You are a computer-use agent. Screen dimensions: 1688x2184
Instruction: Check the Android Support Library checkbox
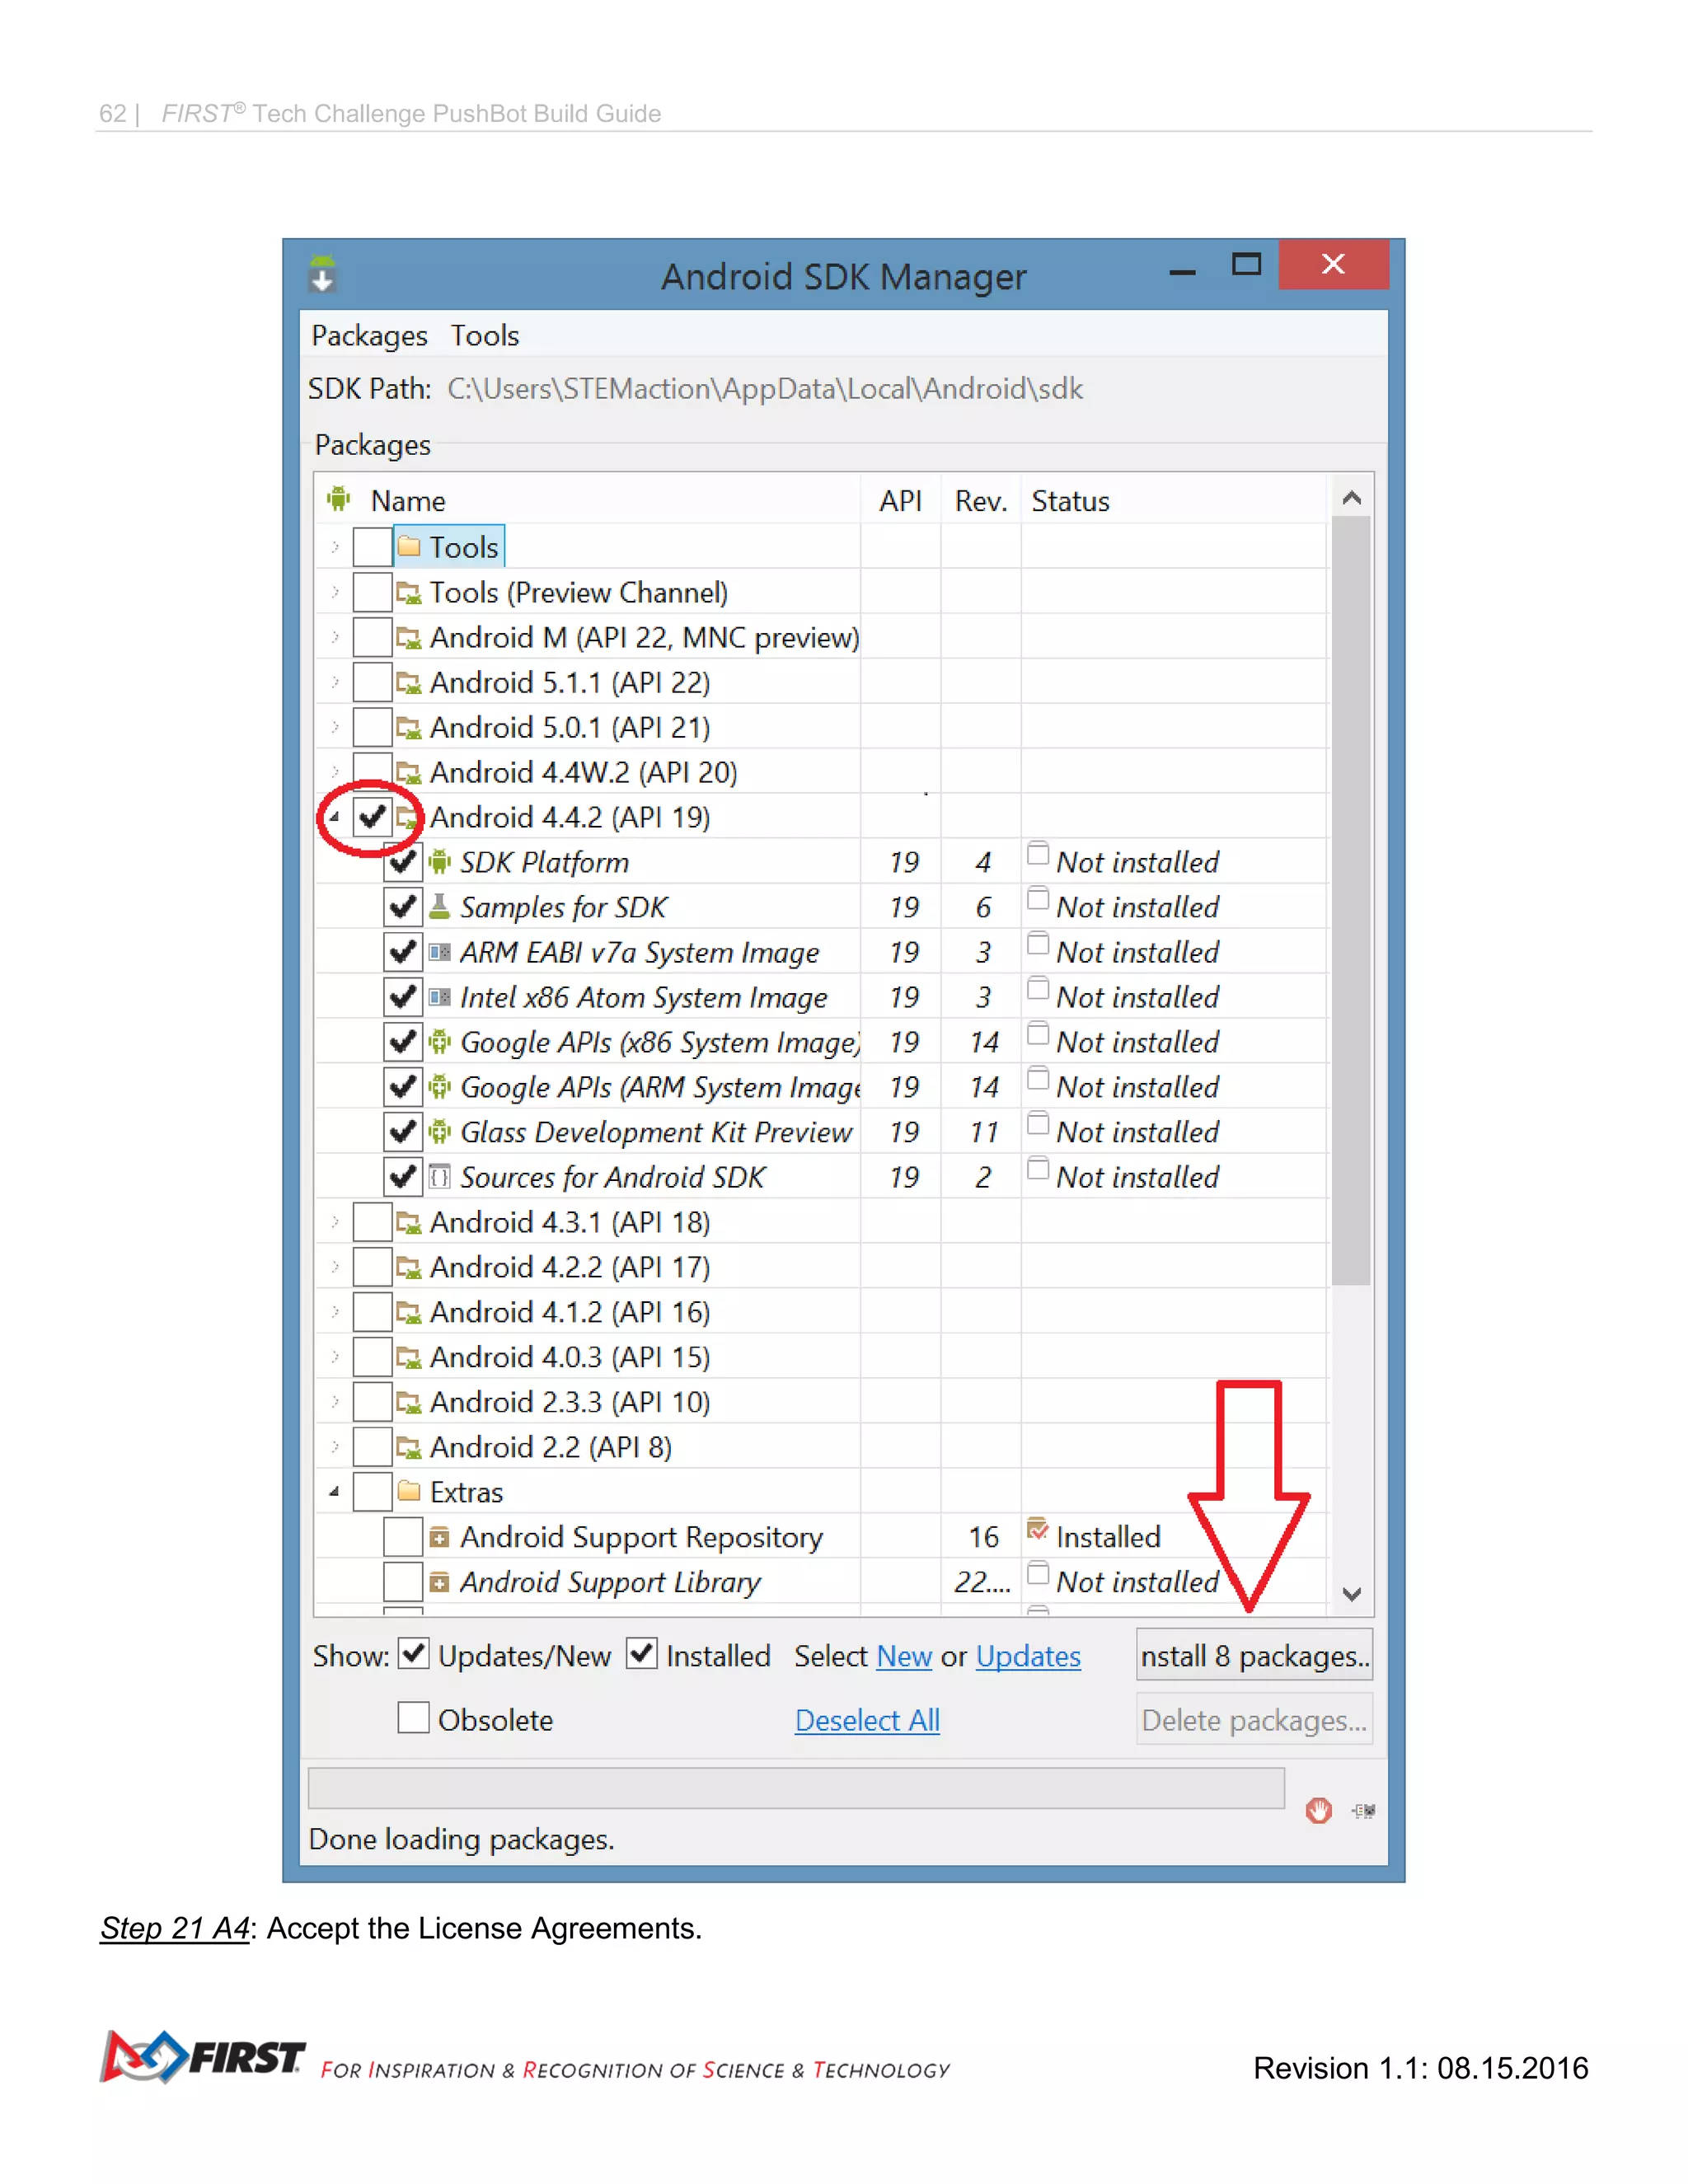click(x=403, y=1582)
